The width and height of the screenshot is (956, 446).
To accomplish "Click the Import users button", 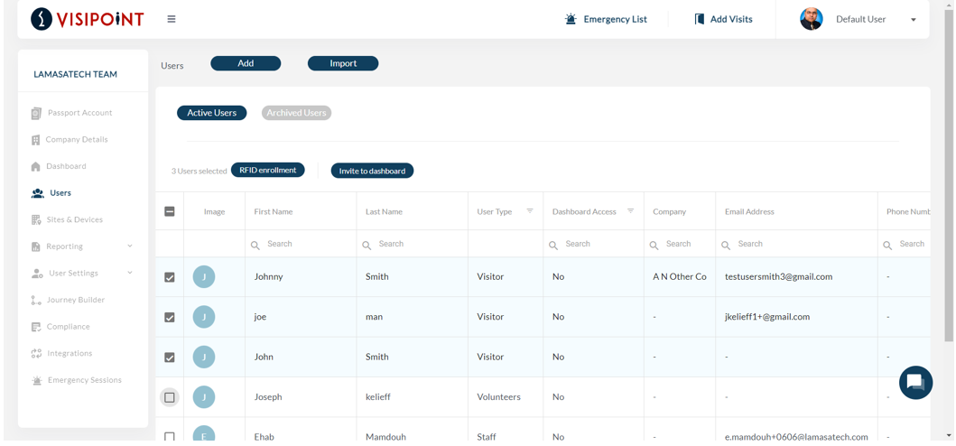I will click(x=343, y=63).
